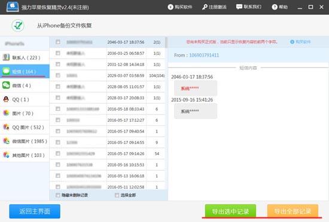
Task: Click the green SMS icon in sidebar
Action: tap(6, 72)
